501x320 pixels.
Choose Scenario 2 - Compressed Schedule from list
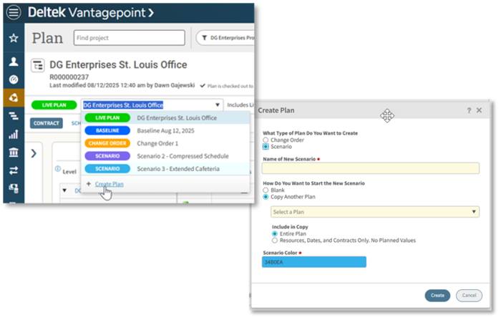[183, 156]
